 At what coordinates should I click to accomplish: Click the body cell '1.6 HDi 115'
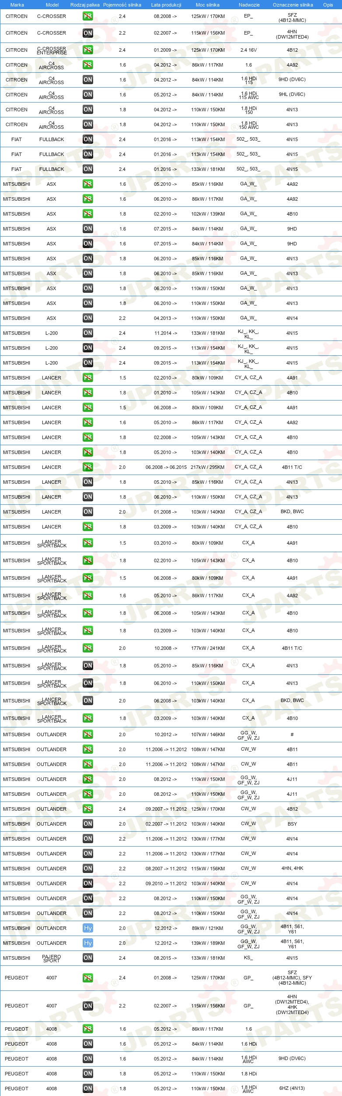click(x=249, y=80)
